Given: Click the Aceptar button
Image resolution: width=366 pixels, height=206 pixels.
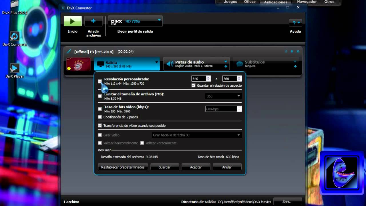Looking at the screenshot, I should 196,167.
